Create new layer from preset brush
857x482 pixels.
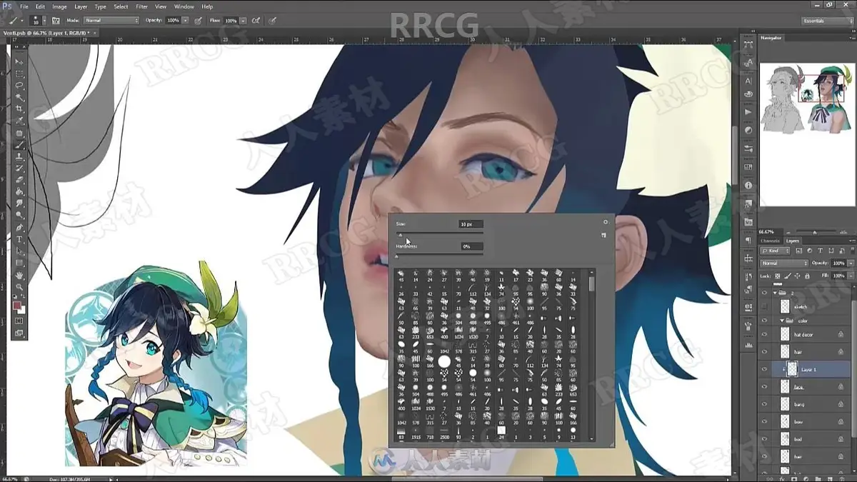click(603, 235)
